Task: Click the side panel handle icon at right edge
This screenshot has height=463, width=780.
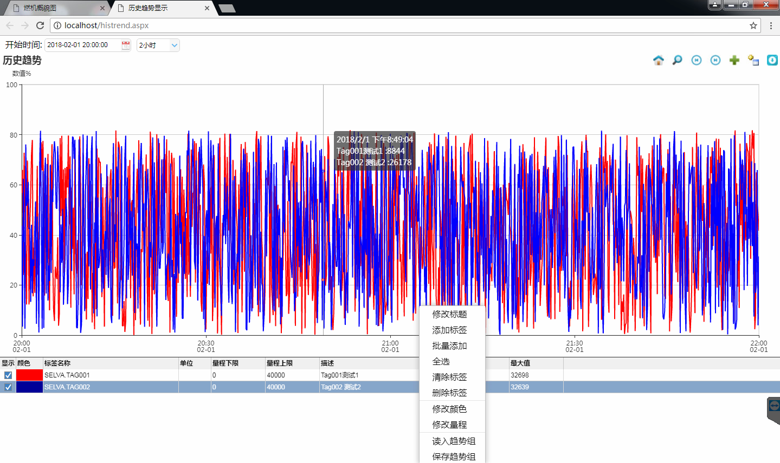Action: tap(773, 410)
